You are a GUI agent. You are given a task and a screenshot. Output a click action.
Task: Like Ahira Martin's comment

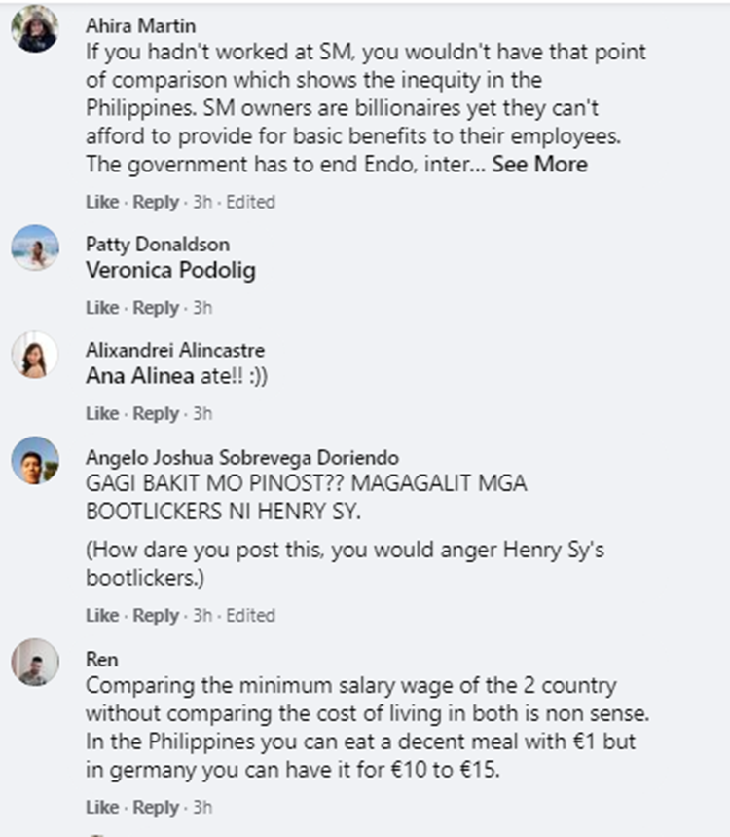coord(101,203)
